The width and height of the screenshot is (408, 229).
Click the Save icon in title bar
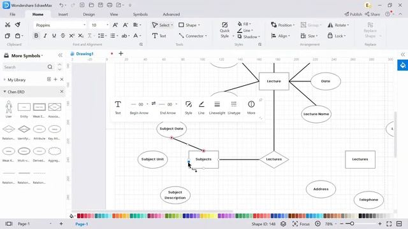[101, 5]
